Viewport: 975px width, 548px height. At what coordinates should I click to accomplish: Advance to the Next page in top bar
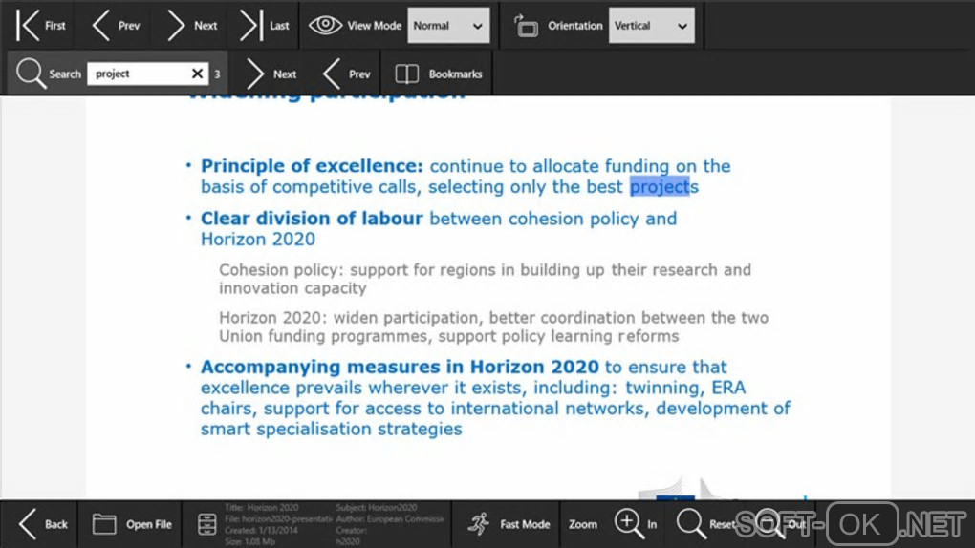(192, 26)
